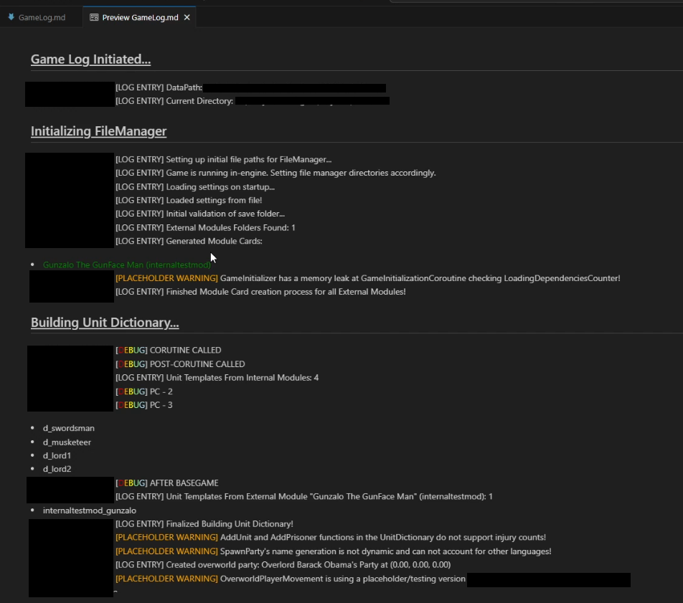683x603 pixels.
Task: Click the d_lord1 list item
Action: click(57, 456)
